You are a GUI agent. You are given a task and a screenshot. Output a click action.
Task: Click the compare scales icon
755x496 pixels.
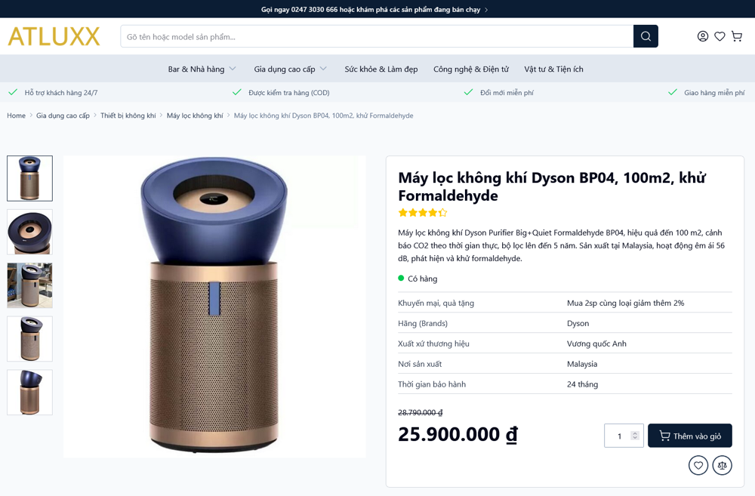click(723, 465)
